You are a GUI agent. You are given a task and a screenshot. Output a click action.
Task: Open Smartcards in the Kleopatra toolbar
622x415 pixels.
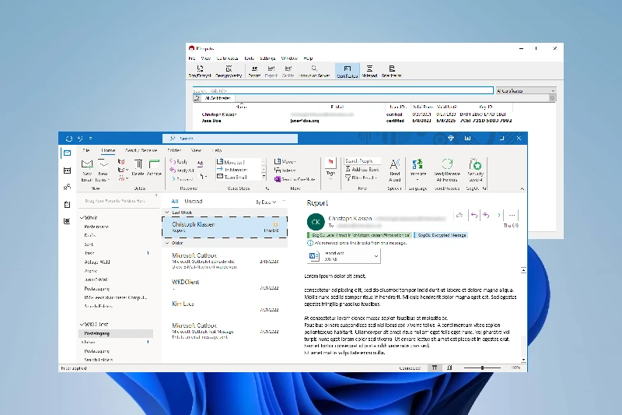392,71
